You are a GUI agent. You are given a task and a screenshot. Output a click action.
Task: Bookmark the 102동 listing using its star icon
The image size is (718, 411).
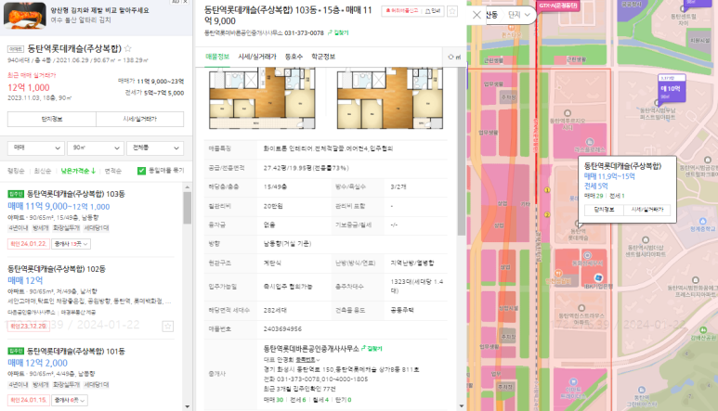point(167,326)
